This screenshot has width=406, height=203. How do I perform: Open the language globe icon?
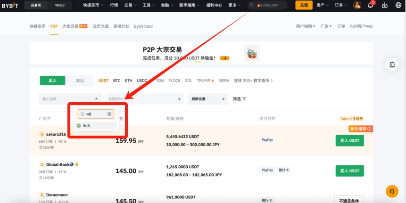398,5
